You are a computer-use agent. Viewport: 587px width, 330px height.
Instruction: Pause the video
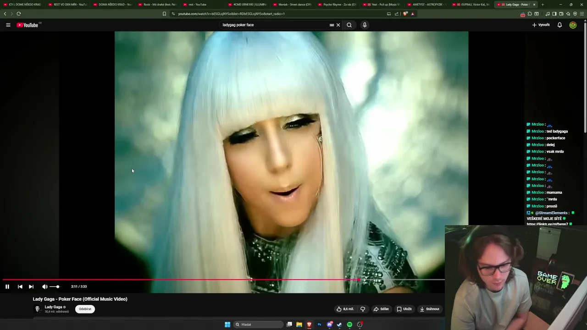pos(7,286)
